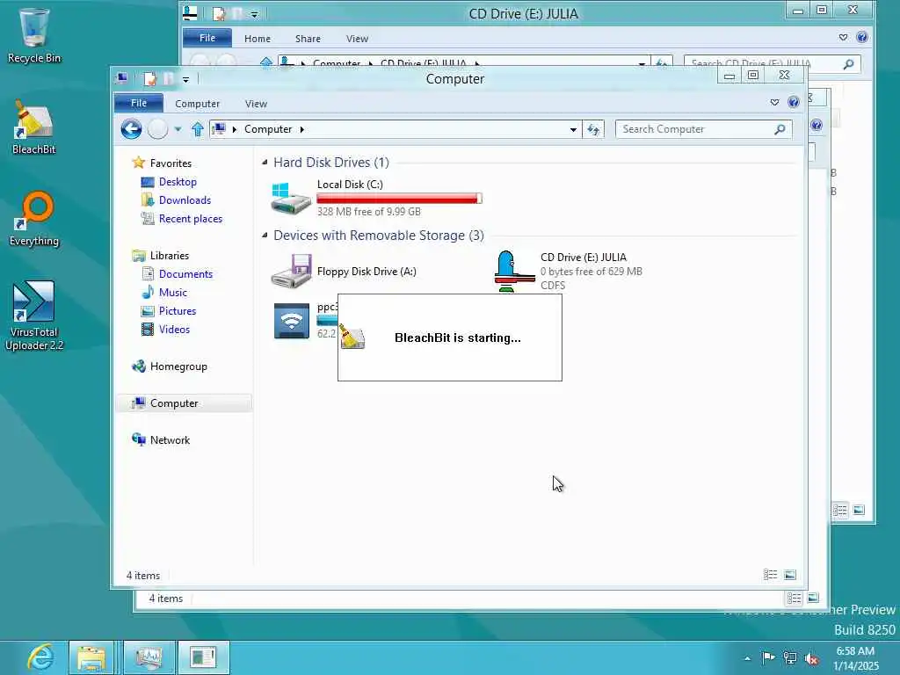Open Videos library in sidebar
Viewport: 900px width, 675px height.
174,329
